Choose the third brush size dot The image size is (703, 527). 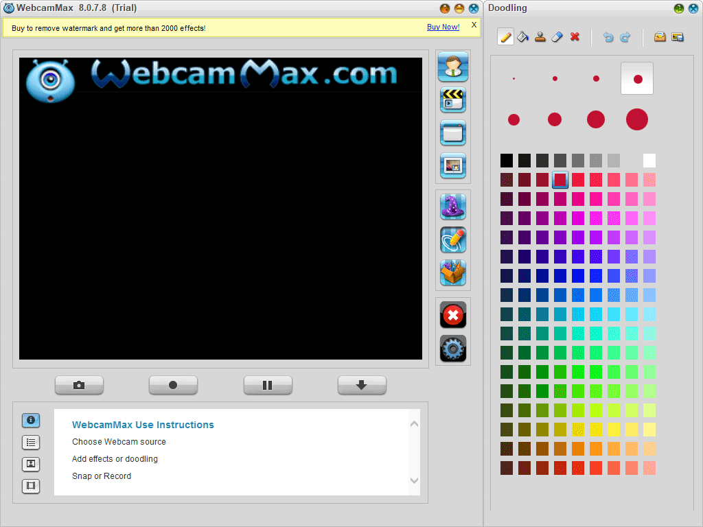[x=596, y=79]
